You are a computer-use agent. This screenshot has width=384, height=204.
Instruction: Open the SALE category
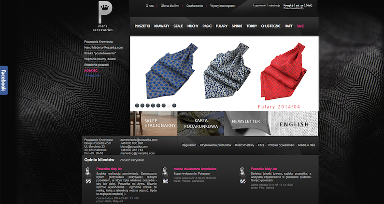pos(300,26)
